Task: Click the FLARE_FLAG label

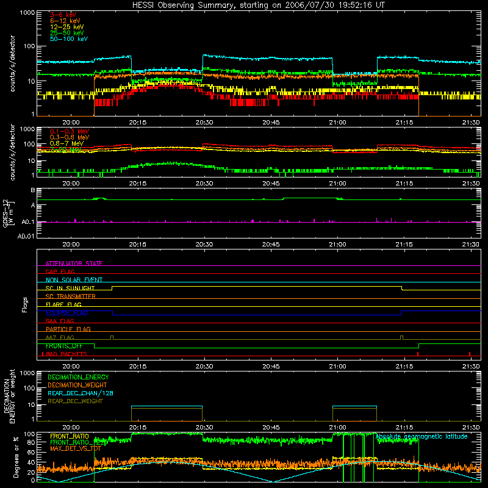Action: (x=63, y=304)
